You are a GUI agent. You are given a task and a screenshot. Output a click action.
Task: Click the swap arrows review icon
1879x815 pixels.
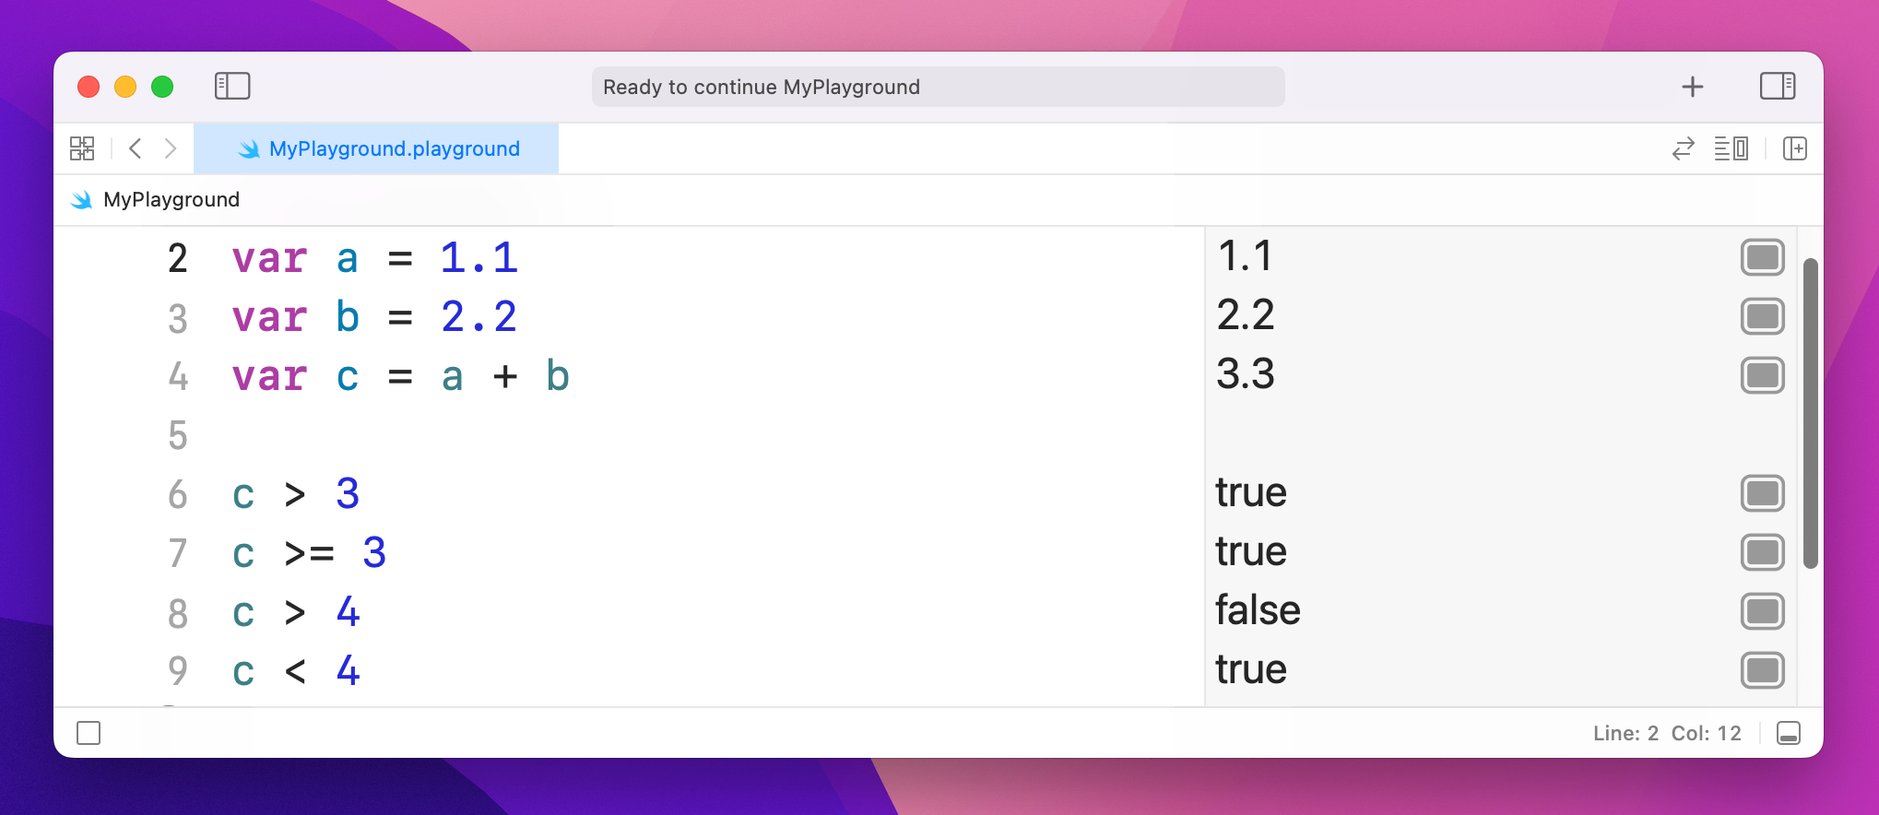point(1684,148)
